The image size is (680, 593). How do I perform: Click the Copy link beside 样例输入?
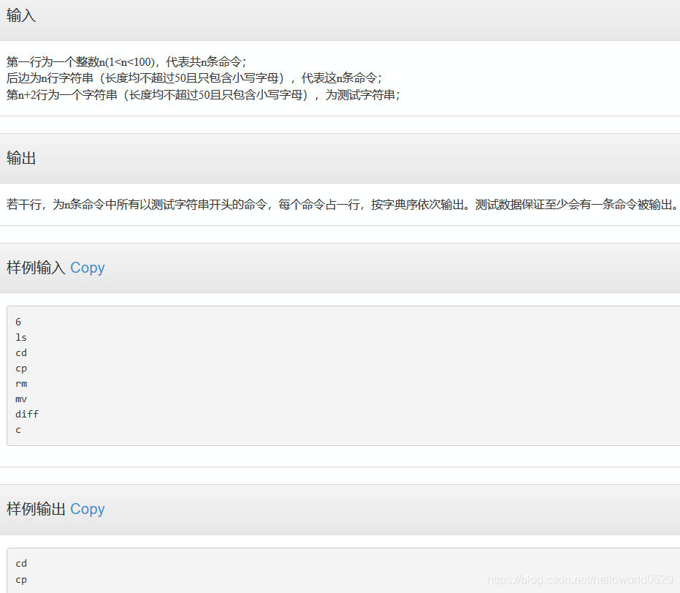click(87, 268)
